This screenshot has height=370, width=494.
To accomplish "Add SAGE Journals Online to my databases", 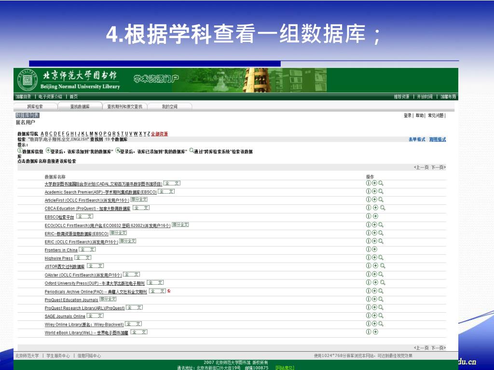I will click(374, 316).
